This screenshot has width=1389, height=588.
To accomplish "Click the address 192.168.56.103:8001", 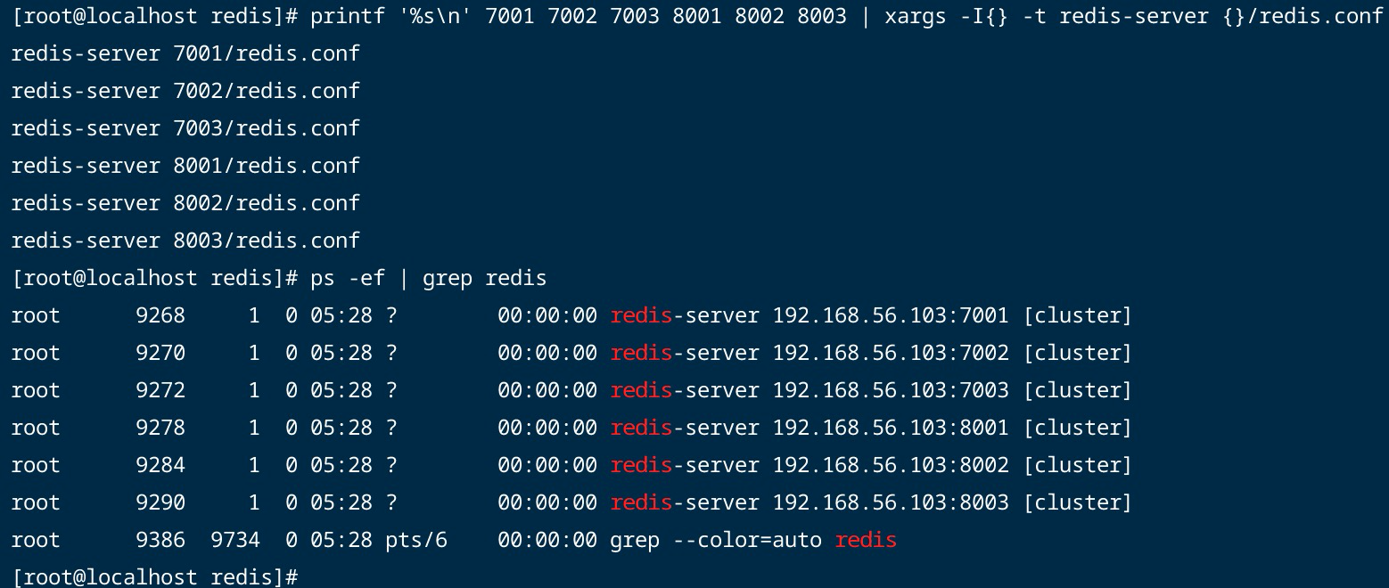I will coord(891,428).
